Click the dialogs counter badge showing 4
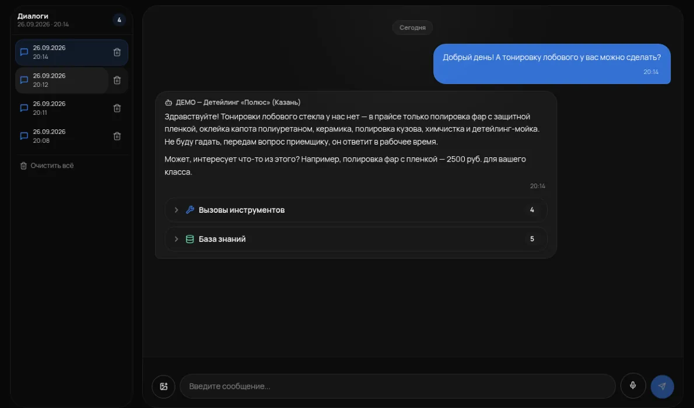This screenshot has height=408, width=694. click(x=119, y=20)
